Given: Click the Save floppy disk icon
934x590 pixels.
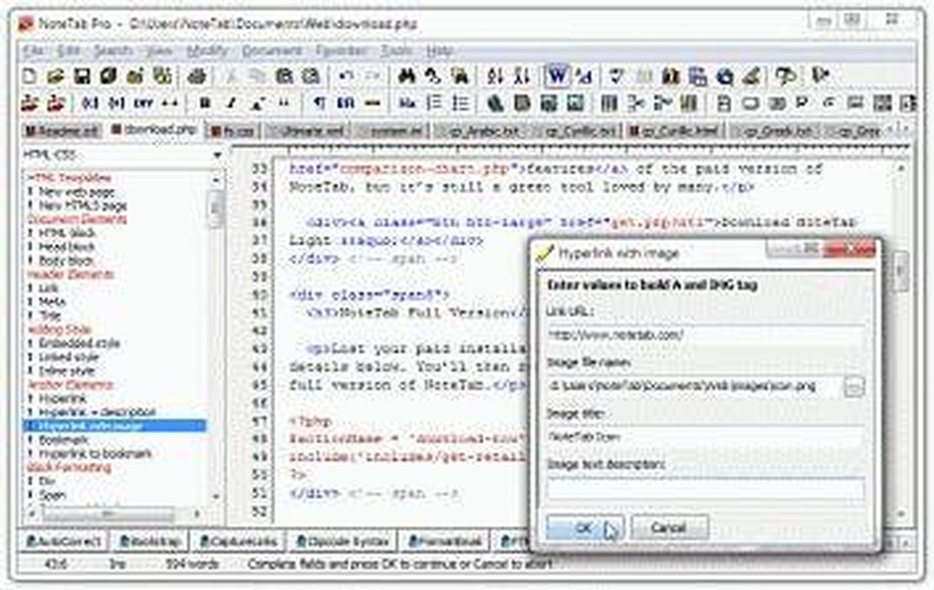Looking at the screenshot, I should point(81,77).
